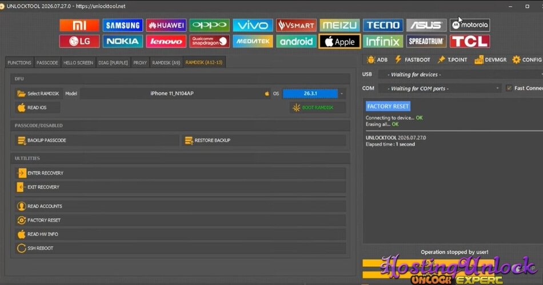
Task: Open the USB Waiting for devices dropdown
Action: pos(460,75)
